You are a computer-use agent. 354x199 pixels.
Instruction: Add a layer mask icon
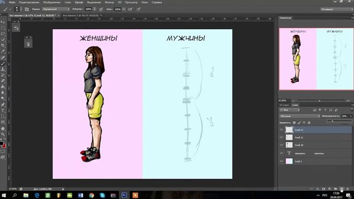coord(324,188)
